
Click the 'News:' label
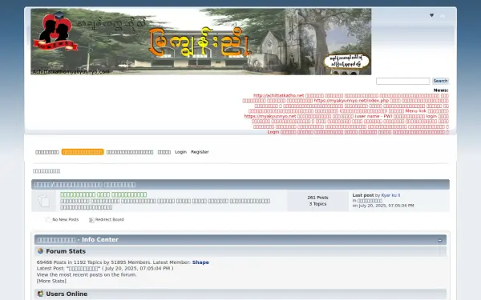point(441,90)
